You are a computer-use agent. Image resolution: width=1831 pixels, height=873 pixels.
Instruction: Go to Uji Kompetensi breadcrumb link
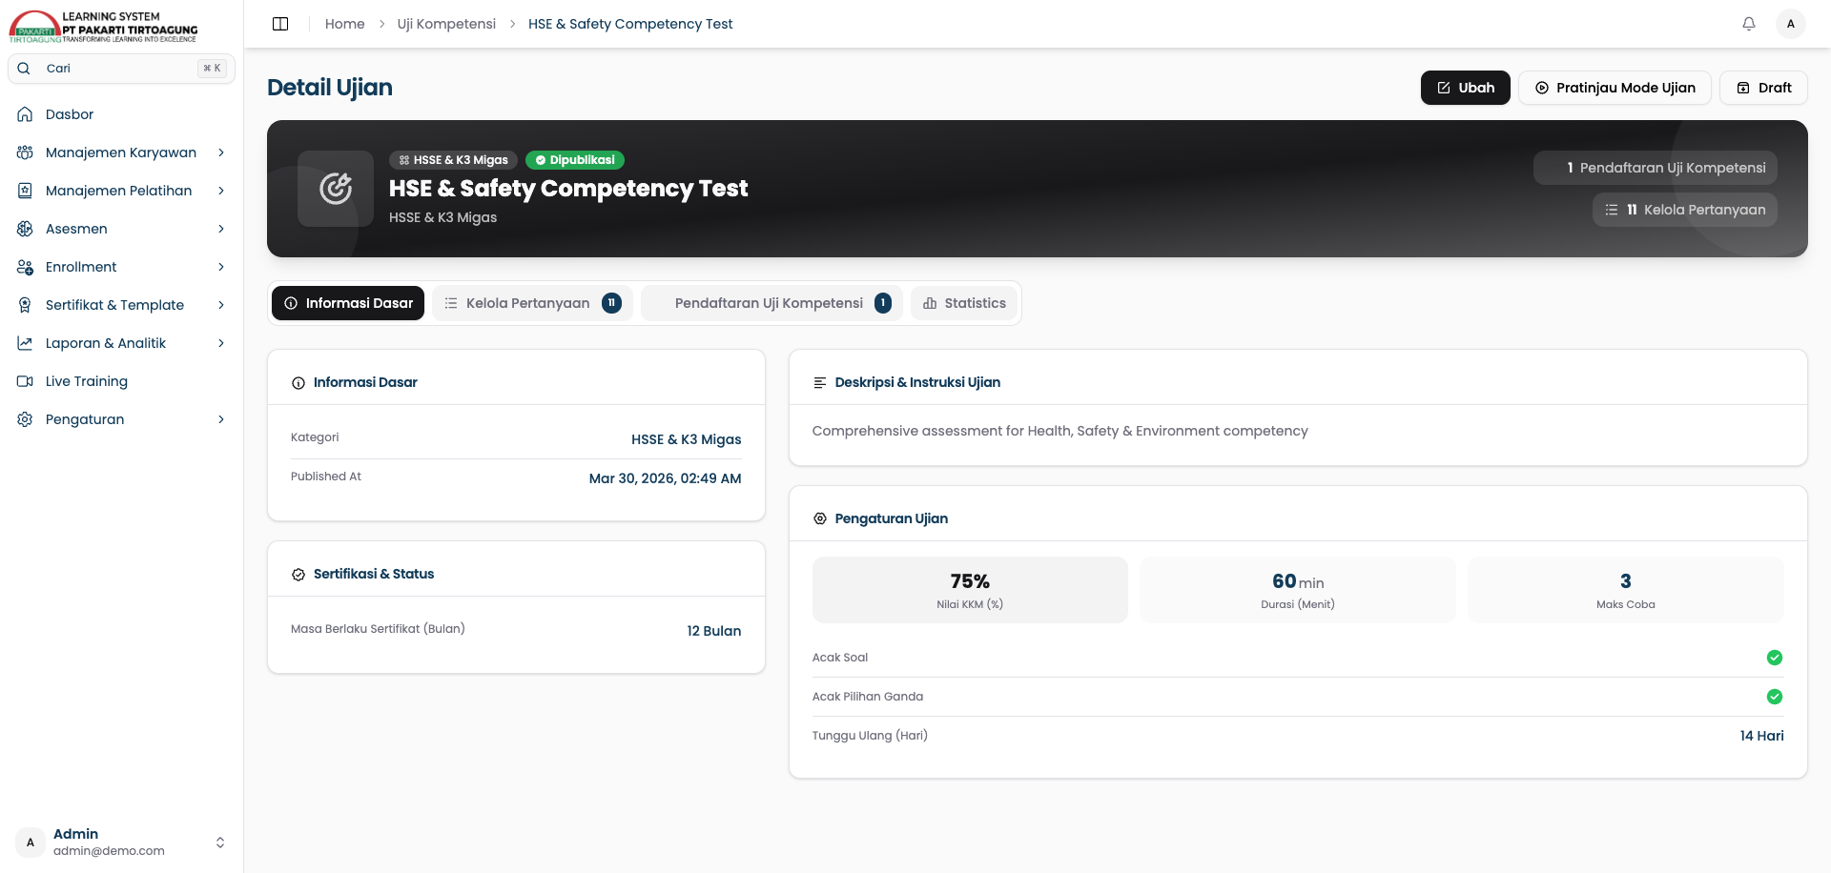tap(446, 24)
